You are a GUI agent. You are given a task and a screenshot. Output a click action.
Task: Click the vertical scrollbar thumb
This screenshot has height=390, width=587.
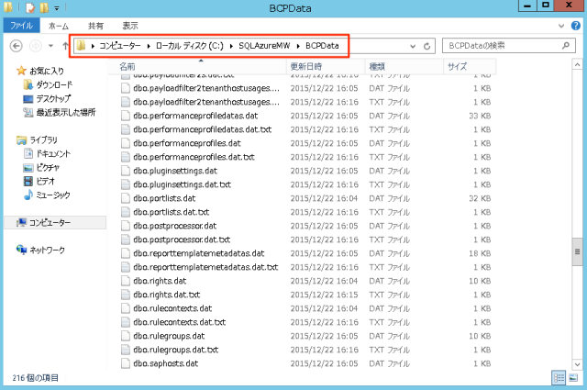tap(577, 251)
